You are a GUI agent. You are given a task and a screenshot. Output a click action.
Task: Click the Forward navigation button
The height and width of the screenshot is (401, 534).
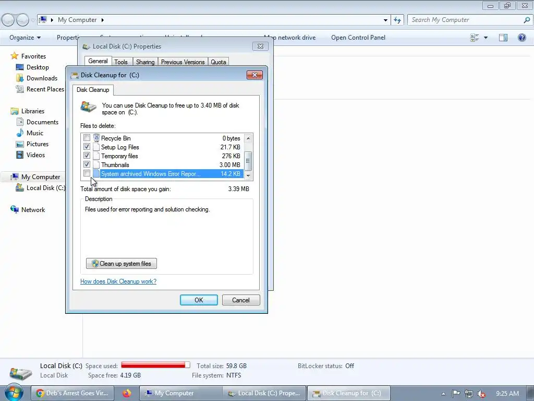[22, 20]
